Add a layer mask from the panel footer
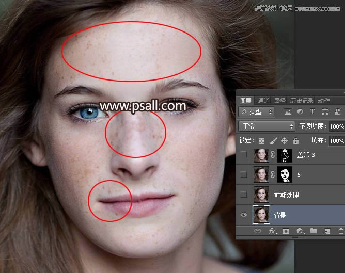Viewport: 345px width, 273px height. 285,231
